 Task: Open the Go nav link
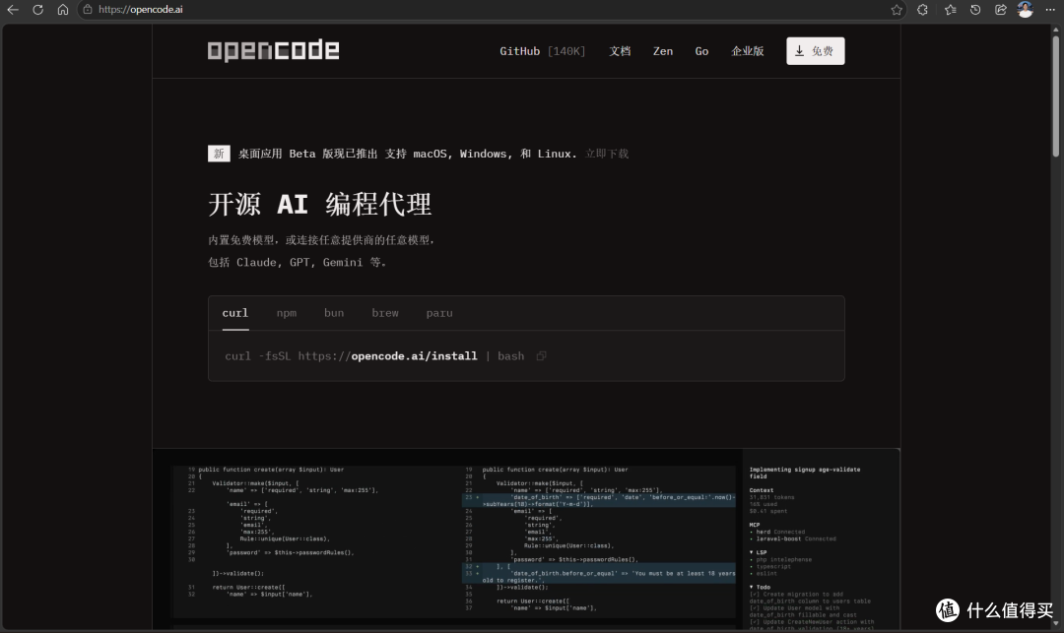701,51
